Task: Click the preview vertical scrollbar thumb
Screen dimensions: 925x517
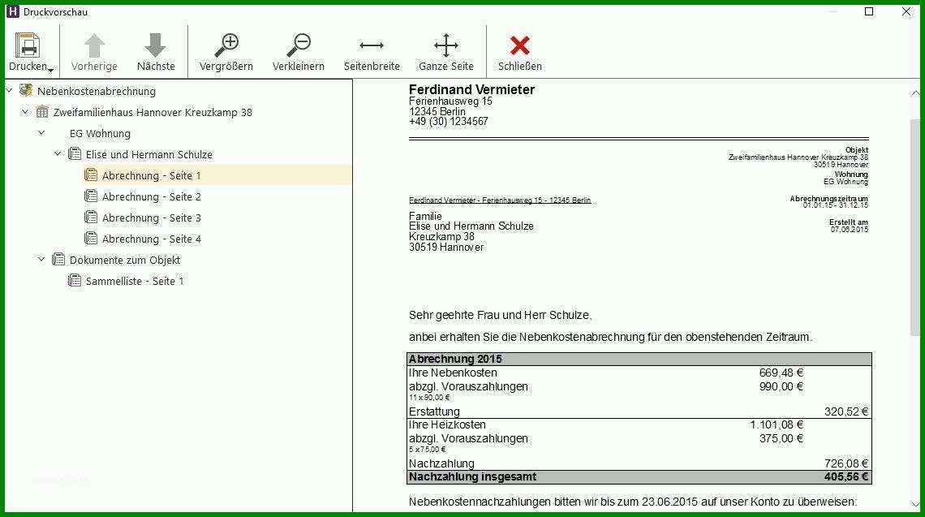Action: 915,227
